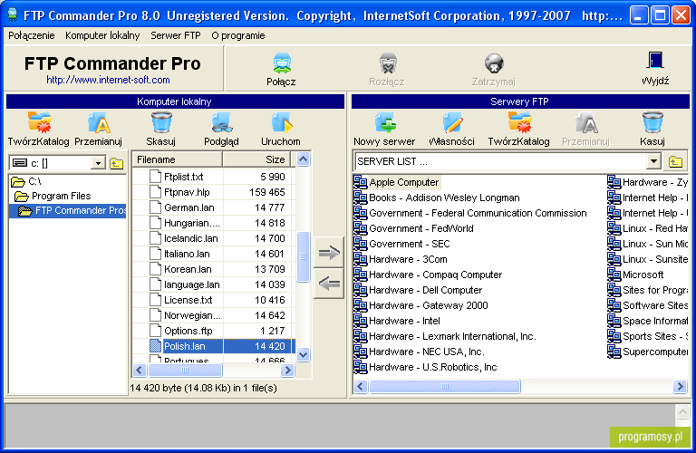Click the Połącz connect icon
The height and width of the screenshot is (453, 696).
click(x=282, y=63)
